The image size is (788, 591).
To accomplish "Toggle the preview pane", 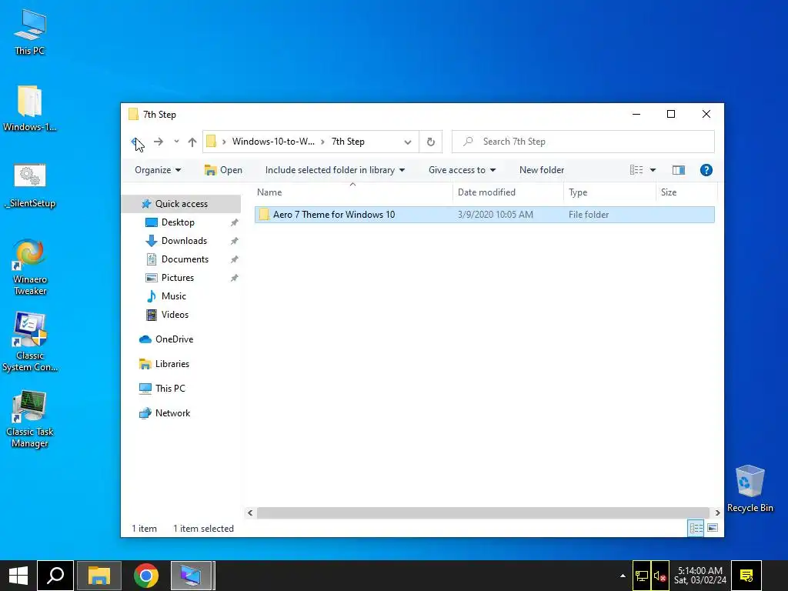I will click(679, 170).
